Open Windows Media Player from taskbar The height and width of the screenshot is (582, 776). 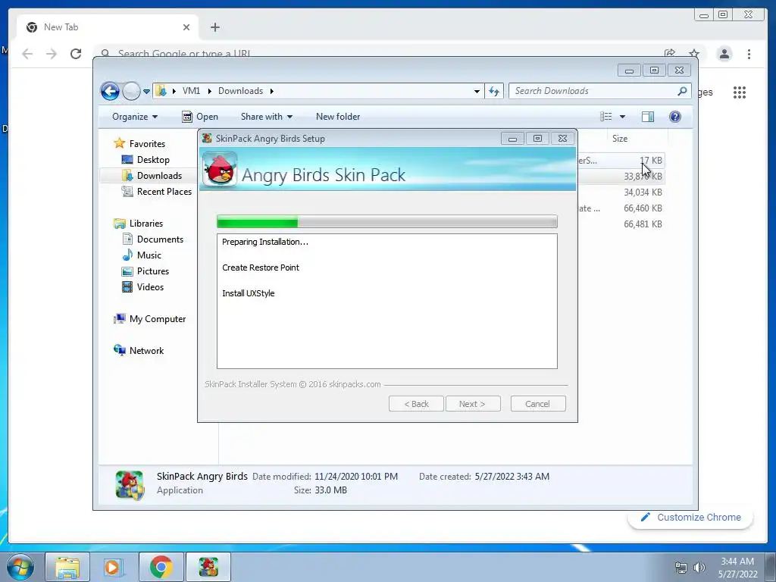[x=114, y=567]
